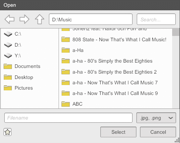Select the D:\ drive icon

pyautogui.click(x=8, y=45)
